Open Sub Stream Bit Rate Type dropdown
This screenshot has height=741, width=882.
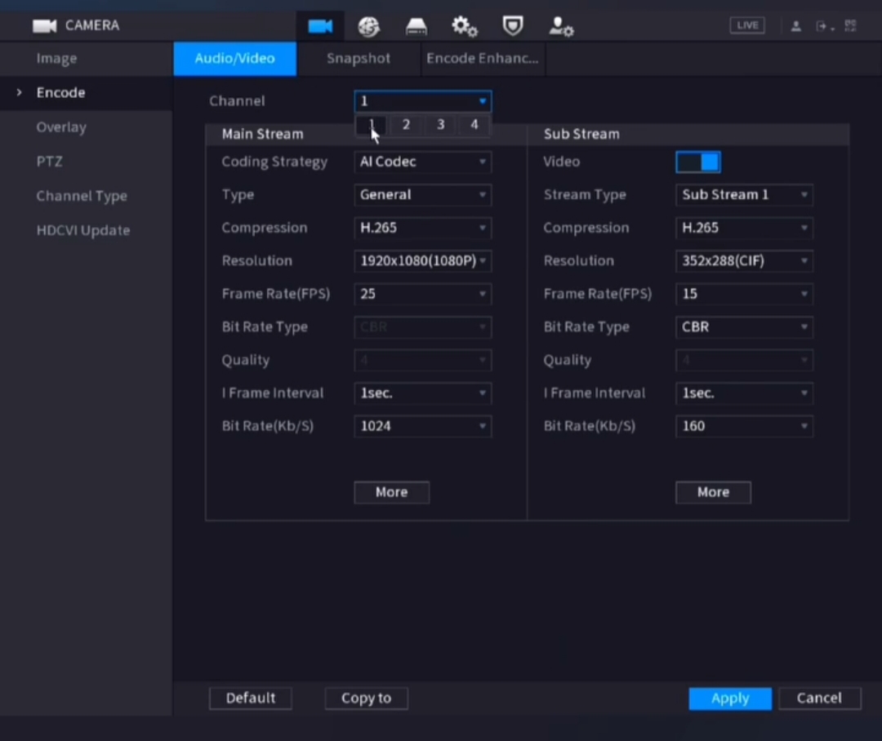coord(744,327)
